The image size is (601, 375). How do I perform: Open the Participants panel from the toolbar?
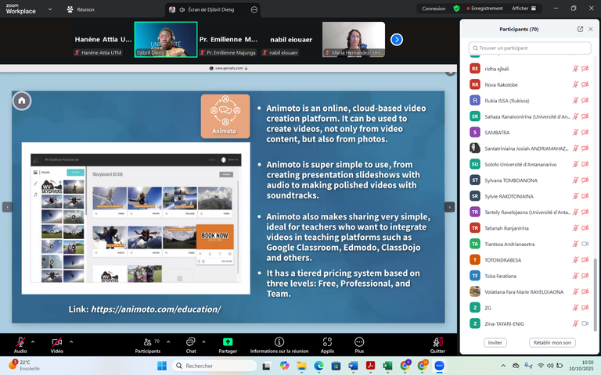[x=148, y=345]
